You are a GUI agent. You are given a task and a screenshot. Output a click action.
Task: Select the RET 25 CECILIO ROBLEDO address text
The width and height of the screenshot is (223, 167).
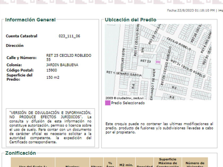[68, 58]
